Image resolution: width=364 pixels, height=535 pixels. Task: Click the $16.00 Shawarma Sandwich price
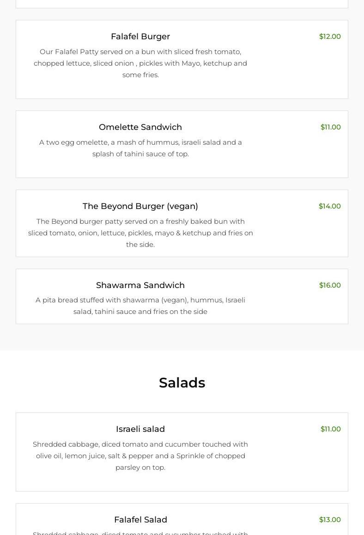tap(330, 285)
